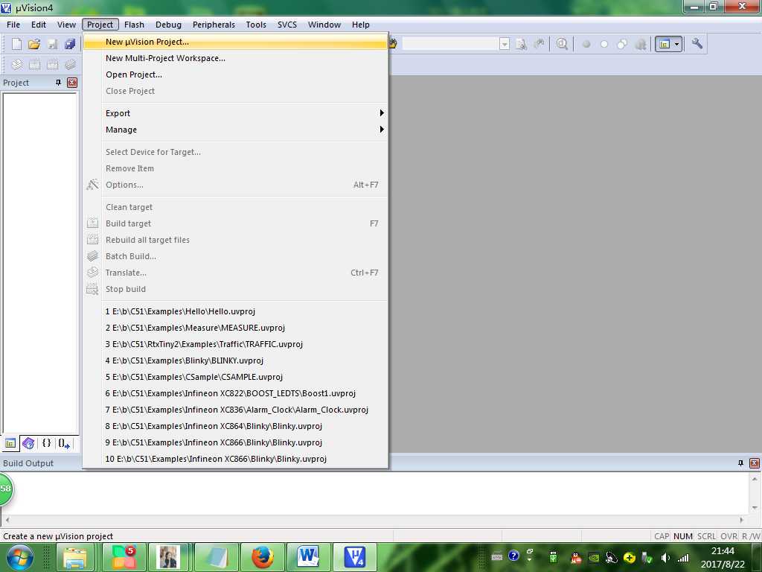The height and width of the screenshot is (572, 762).
Task: Open recent XC864 Blinky.uvproj
Action: [x=236, y=426]
